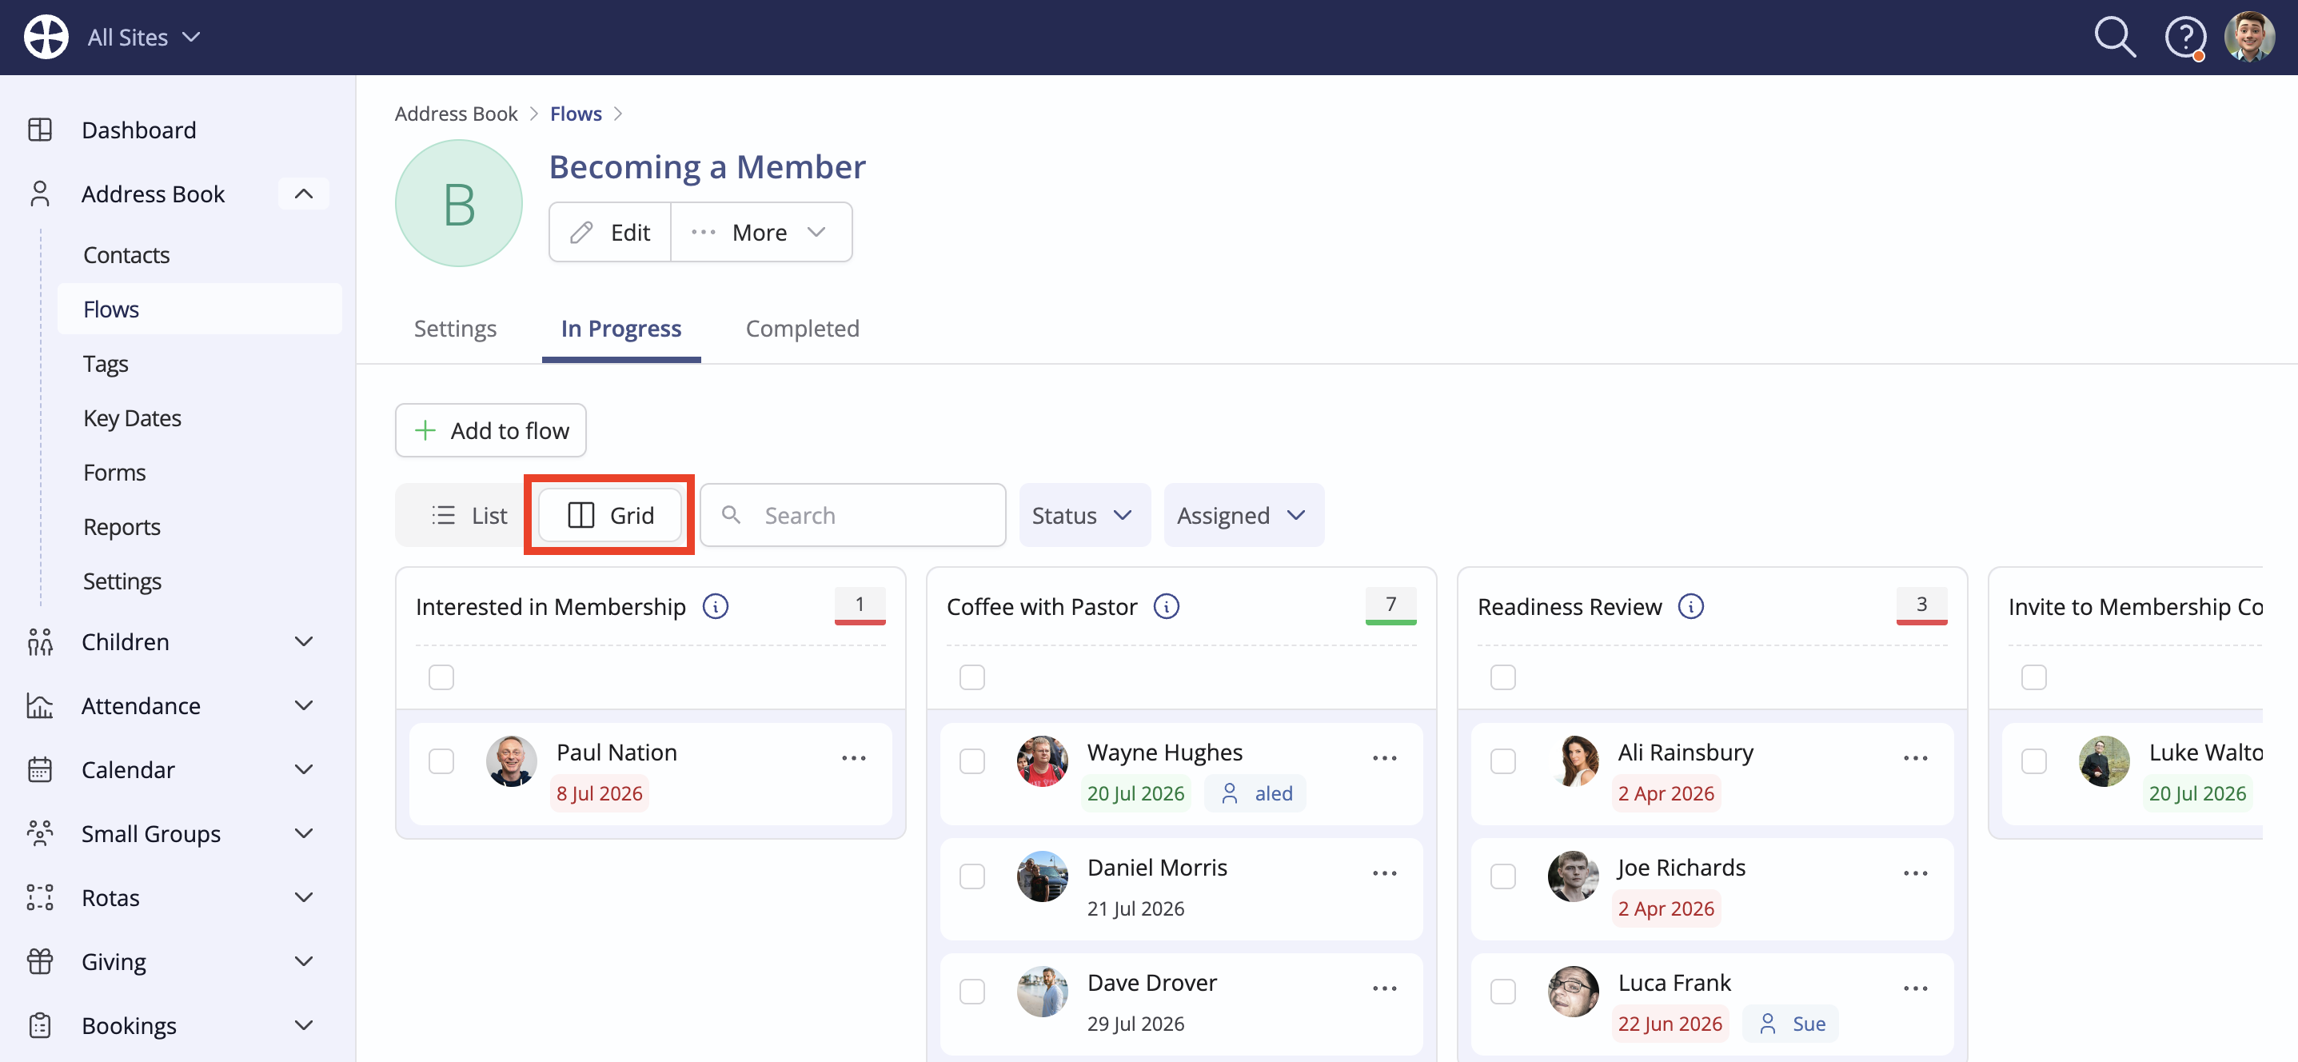Image resolution: width=2298 pixels, height=1062 pixels.
Task: Tick the checkbox for Paul Nation
Action: 441,761
